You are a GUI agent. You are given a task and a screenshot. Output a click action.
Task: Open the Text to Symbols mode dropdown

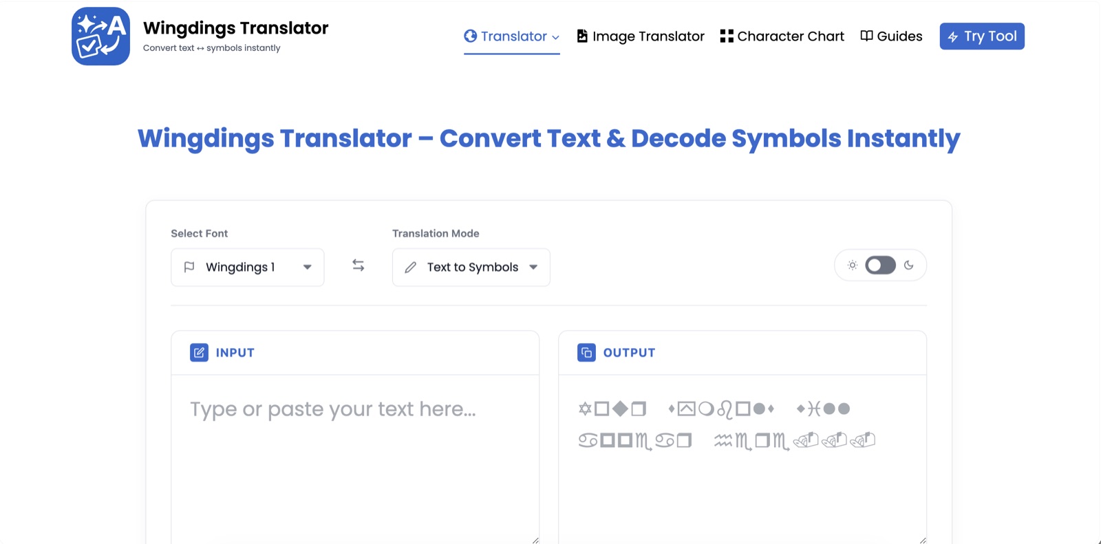click(x=471, y=267)
